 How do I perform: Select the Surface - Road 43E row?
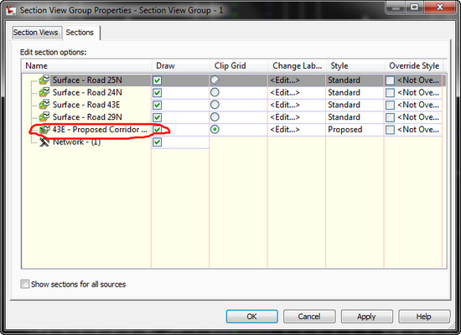pos(86,105)
